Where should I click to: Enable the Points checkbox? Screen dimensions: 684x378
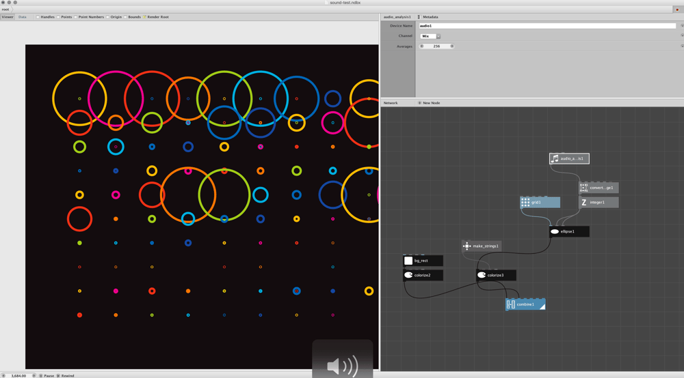(x=58, y=17)
